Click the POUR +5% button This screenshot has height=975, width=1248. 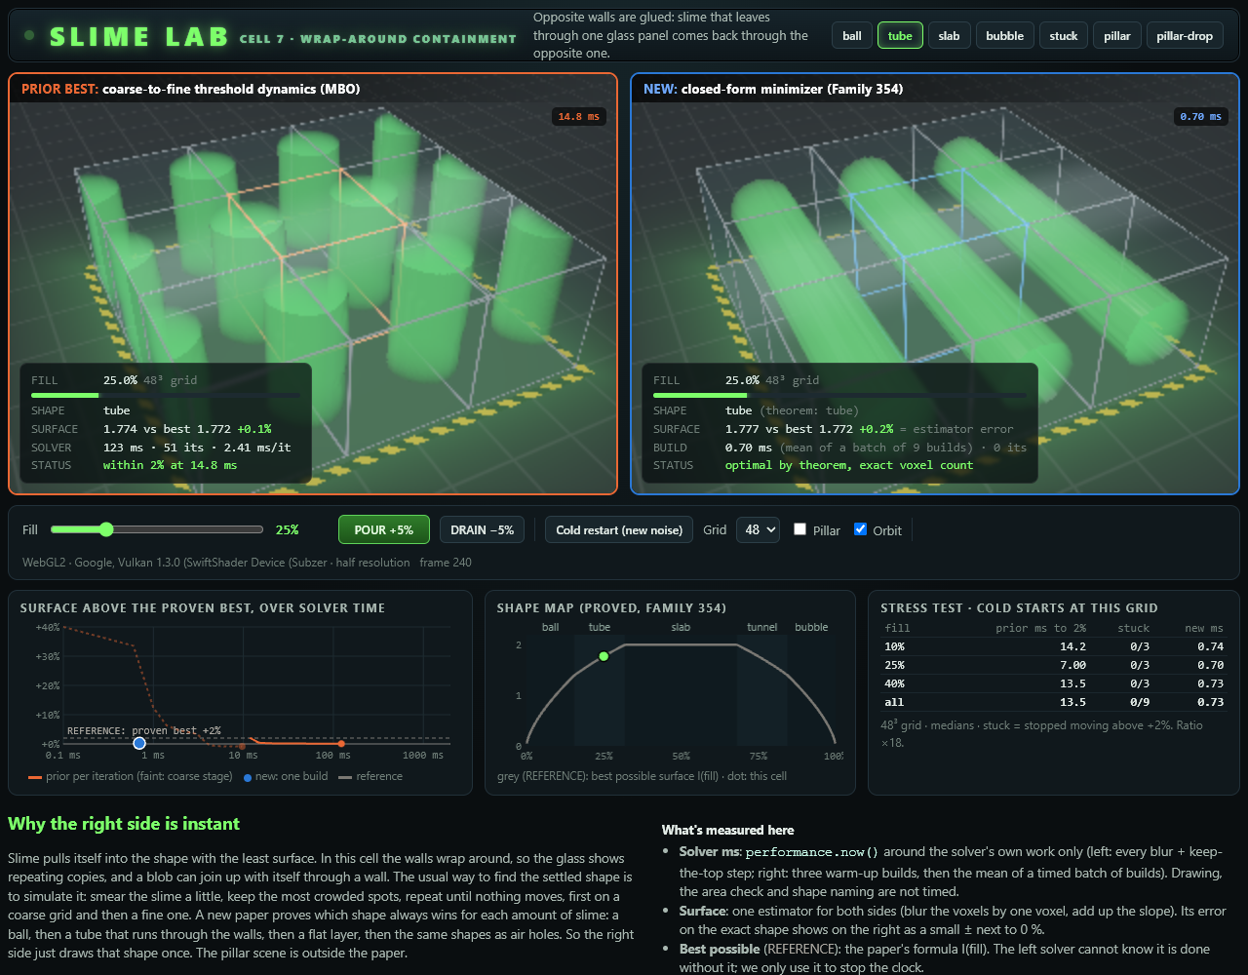point(384,529)
